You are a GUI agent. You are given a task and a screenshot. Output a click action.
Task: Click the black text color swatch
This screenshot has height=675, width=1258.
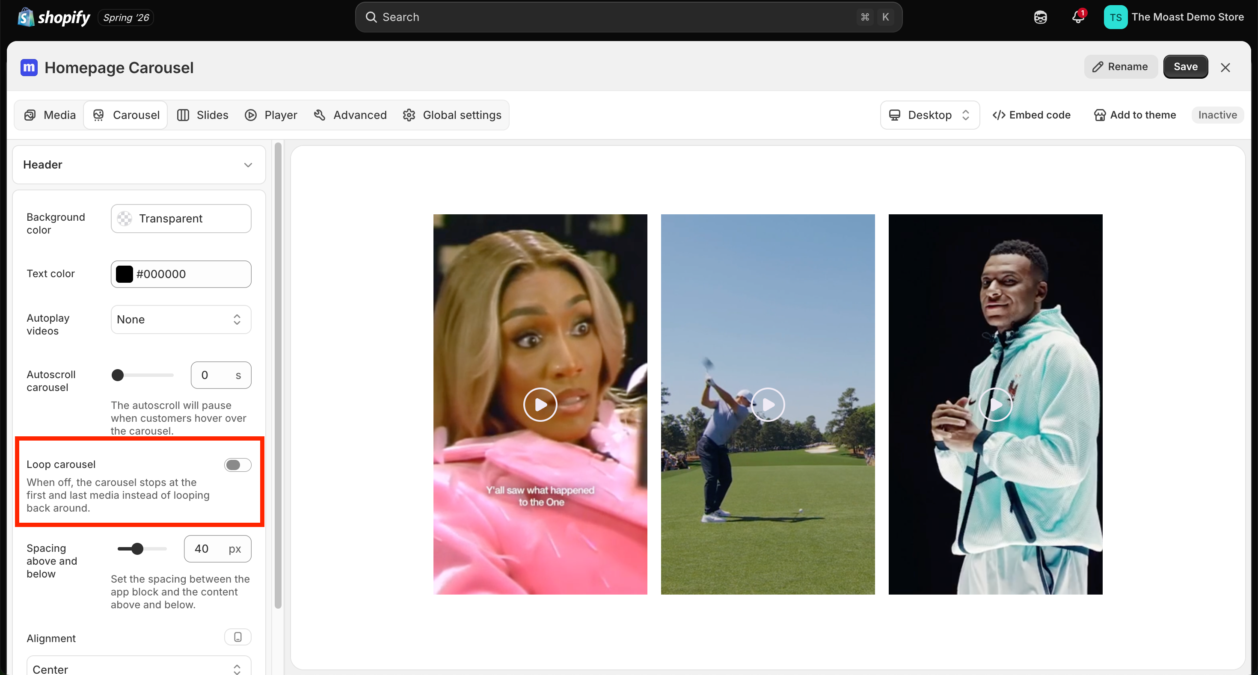(125, 274)
